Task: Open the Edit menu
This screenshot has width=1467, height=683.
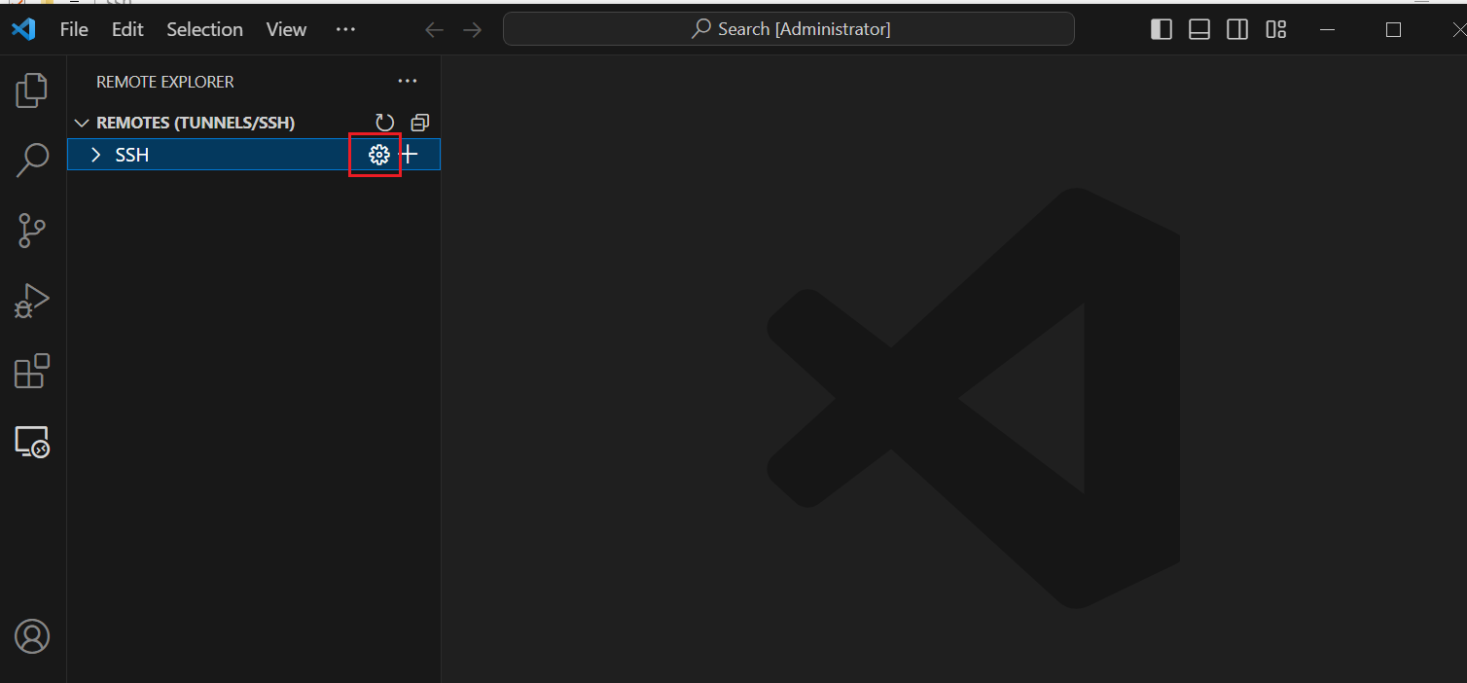Action: (x=127, y=29)
